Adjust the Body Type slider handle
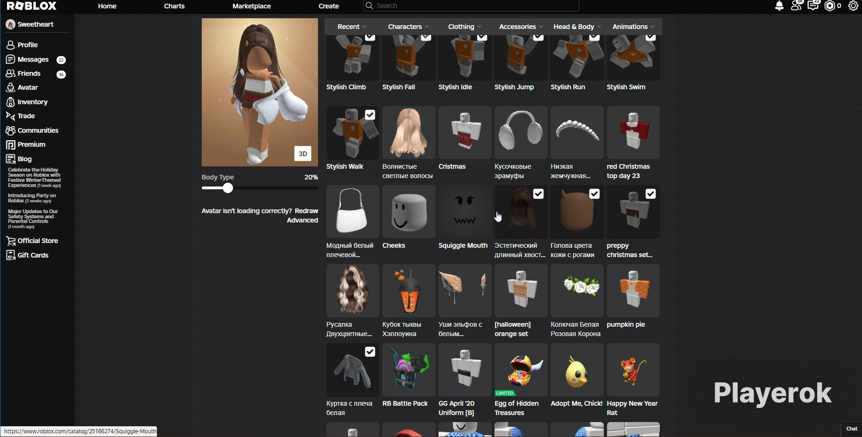Viewport: 862px width, 437px height. pos(227,188)
